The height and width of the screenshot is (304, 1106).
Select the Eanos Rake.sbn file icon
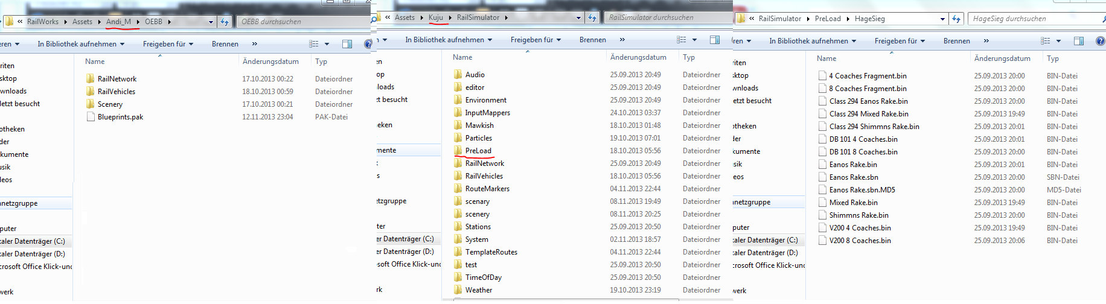click(x=822, y=177)
